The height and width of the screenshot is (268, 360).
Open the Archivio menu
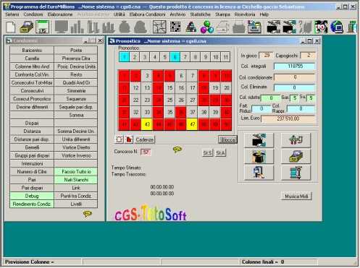tap(177, 14)
